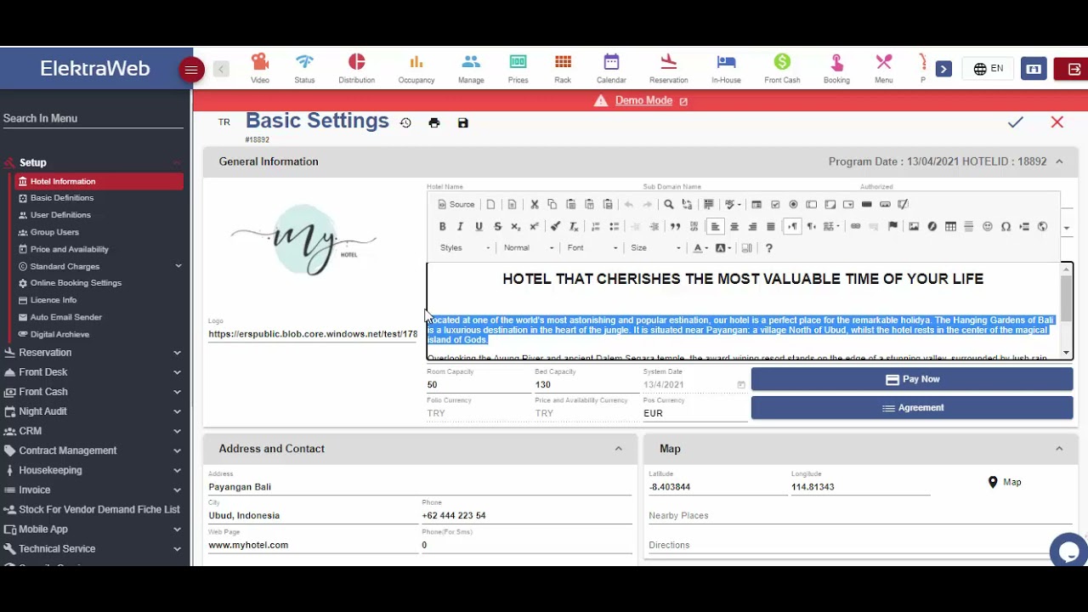Toggle italic formatting in editor

pos(460,226)
